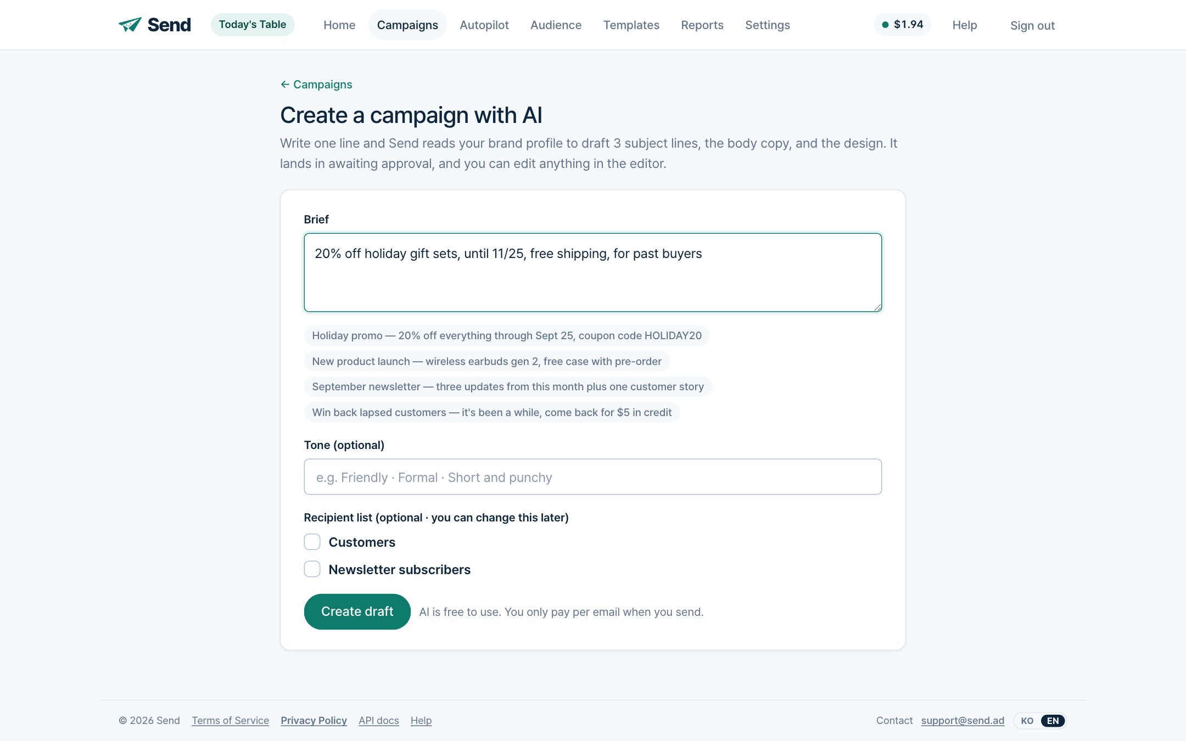Click the back arrow beside Campaigns
Image resolution: width=1186 pixels, height=741 pixels.
coord(285,85)
